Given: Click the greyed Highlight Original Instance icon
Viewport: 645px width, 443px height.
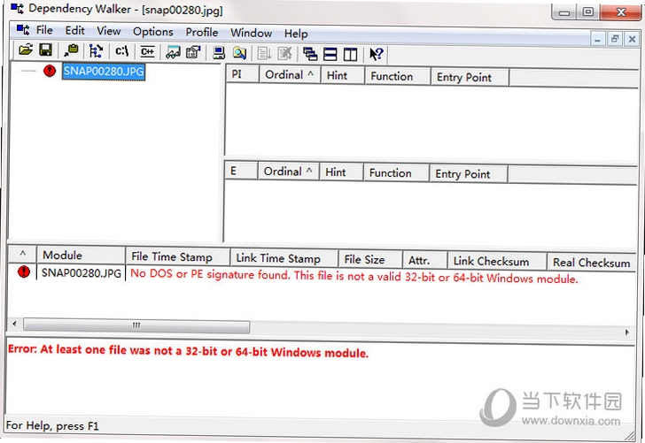Looking at the screenshot, I should [285, 53].
